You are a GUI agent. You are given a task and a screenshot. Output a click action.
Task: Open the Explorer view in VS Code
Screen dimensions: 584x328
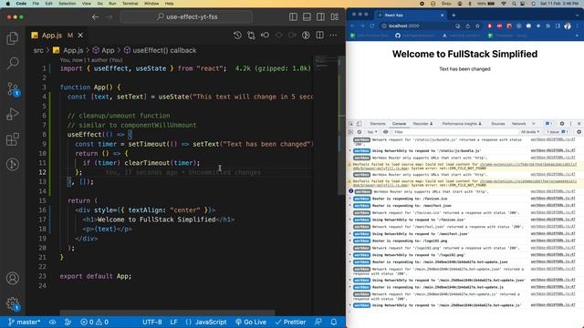click(12, 38)
